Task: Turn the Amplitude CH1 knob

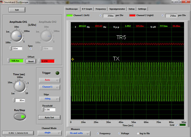Action: coord(16,37)
